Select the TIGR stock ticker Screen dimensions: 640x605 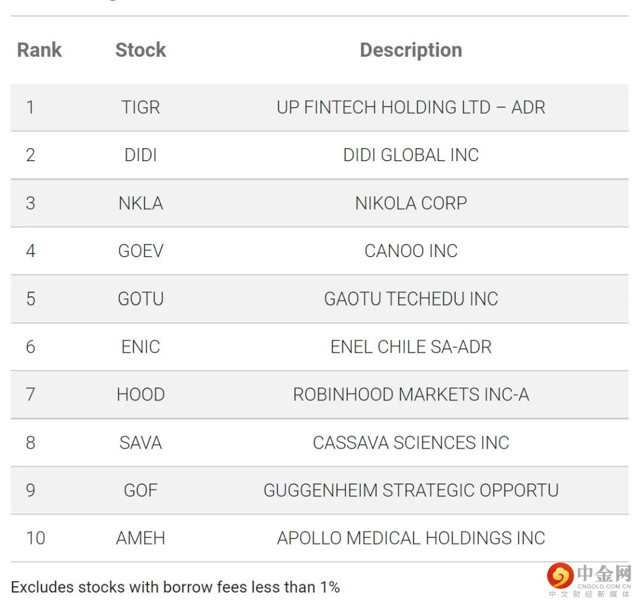[140, 107]
